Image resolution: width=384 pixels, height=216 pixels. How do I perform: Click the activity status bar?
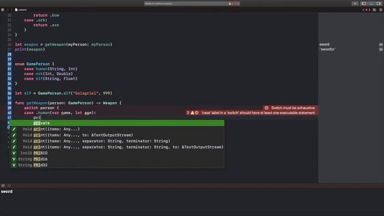[x=192, y=4]
